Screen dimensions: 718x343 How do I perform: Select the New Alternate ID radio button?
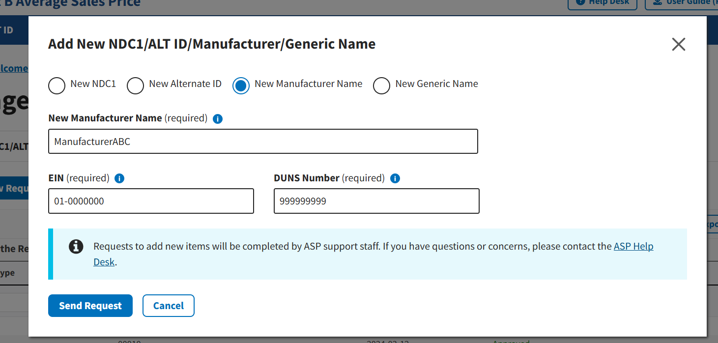(136, 86)
